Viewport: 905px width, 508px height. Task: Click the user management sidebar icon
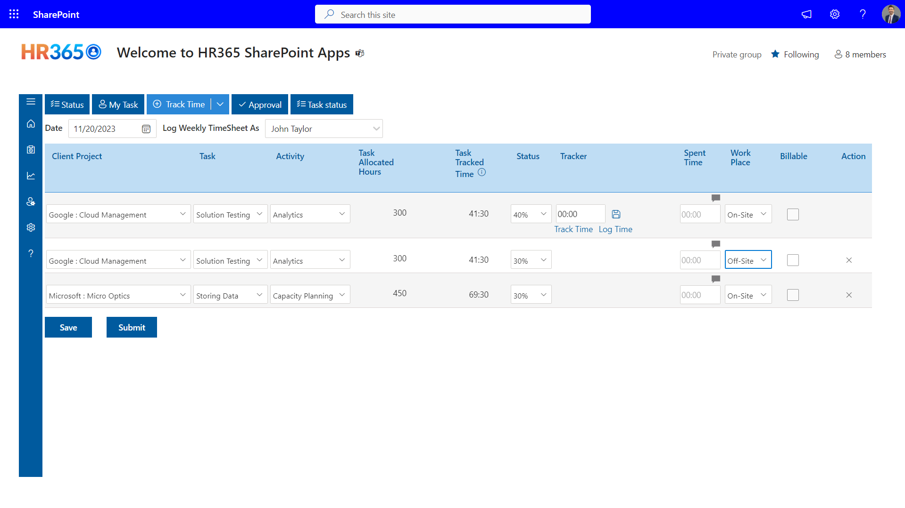click(31, 202)
